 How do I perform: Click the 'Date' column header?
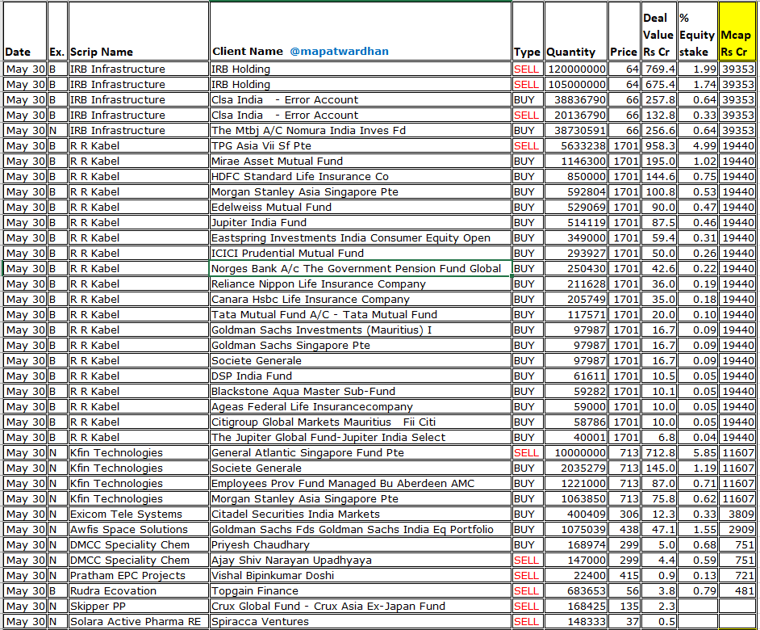point(25,31)
